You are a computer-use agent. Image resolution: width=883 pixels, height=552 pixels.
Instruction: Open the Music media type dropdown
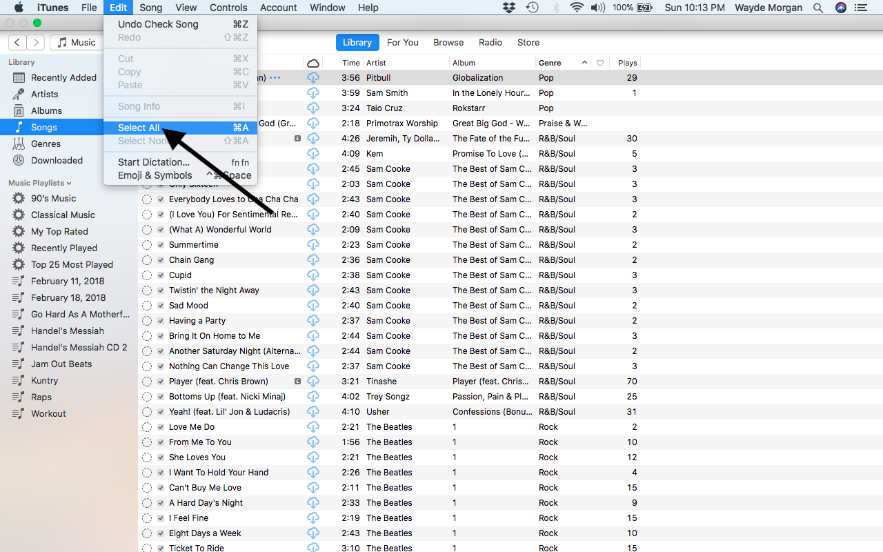[x=77, y=42]
